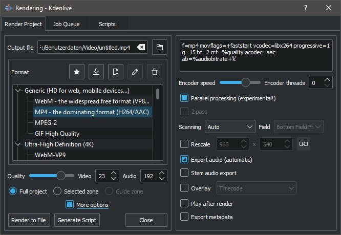Toggle Parallel processing checkbox

point(184,97)
